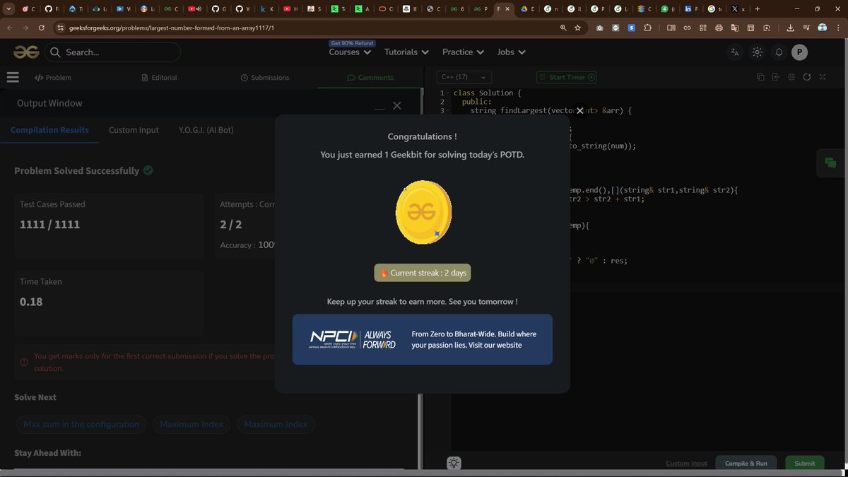Image resolution: width=848 pixels, height=477 pixels.
Task: Click the editor import/exit icon
Action: [x=775, y=77]
